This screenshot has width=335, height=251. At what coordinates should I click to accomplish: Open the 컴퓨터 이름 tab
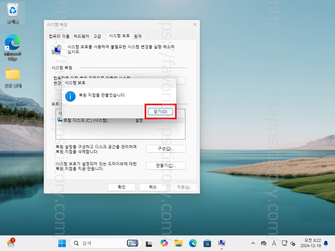(x=59, y=37)
